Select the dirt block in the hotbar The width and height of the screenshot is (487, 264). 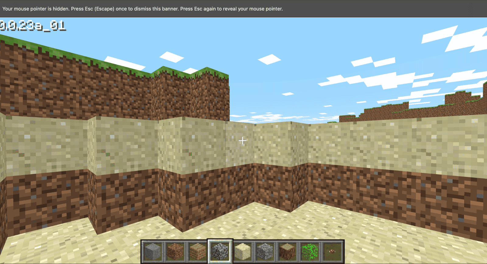[175, 252]
